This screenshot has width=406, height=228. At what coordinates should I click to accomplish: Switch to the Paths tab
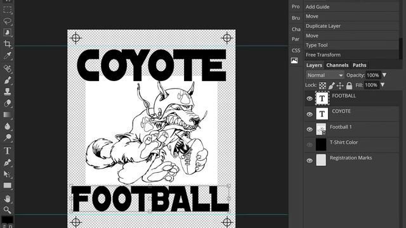tap(360, 65)
